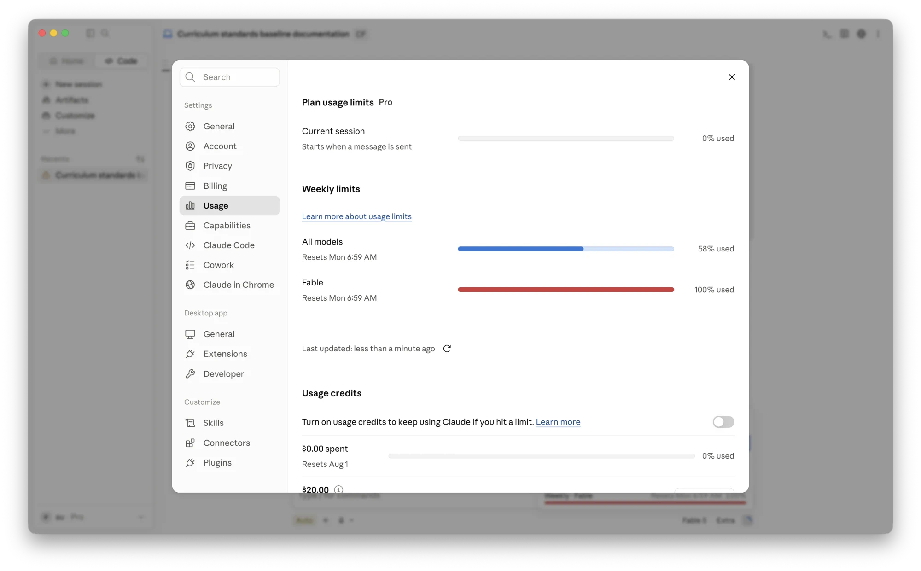Click "Starts when a message is sent"
The height and width of the screenshot is (571, 921).
coord(356,146)
